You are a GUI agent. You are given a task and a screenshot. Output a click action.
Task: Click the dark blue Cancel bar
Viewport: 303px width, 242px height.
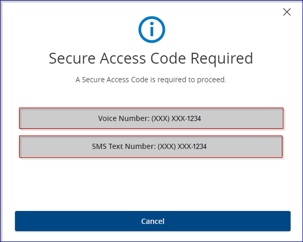click(153, 221)
